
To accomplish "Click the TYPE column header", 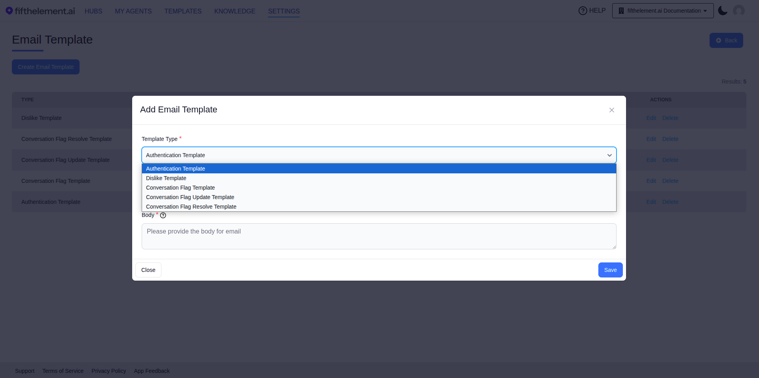I will point(27,100).
